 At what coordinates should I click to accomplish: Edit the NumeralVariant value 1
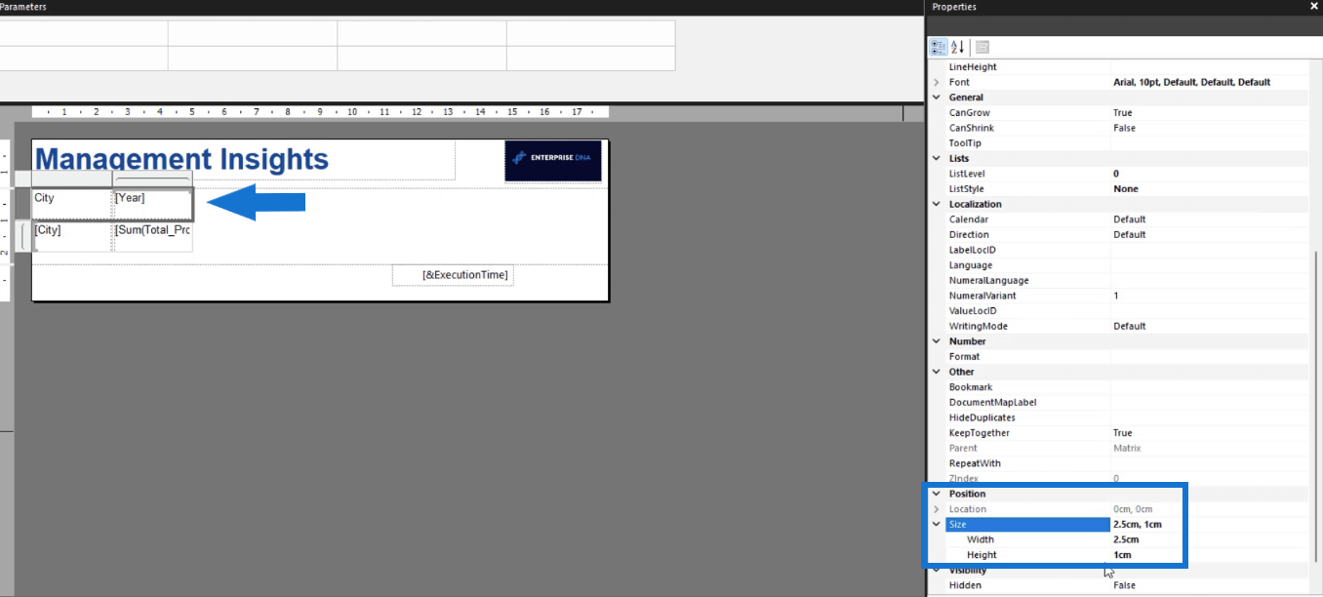click(x=1210, y=296)
